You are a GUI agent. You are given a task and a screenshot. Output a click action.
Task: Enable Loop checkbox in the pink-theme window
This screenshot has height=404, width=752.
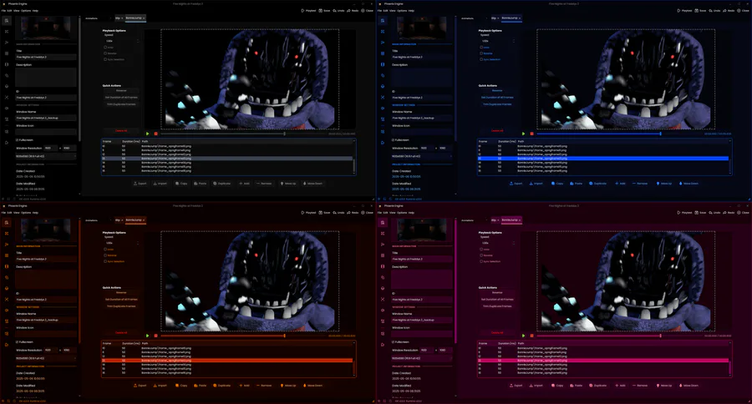click(481, 250)
